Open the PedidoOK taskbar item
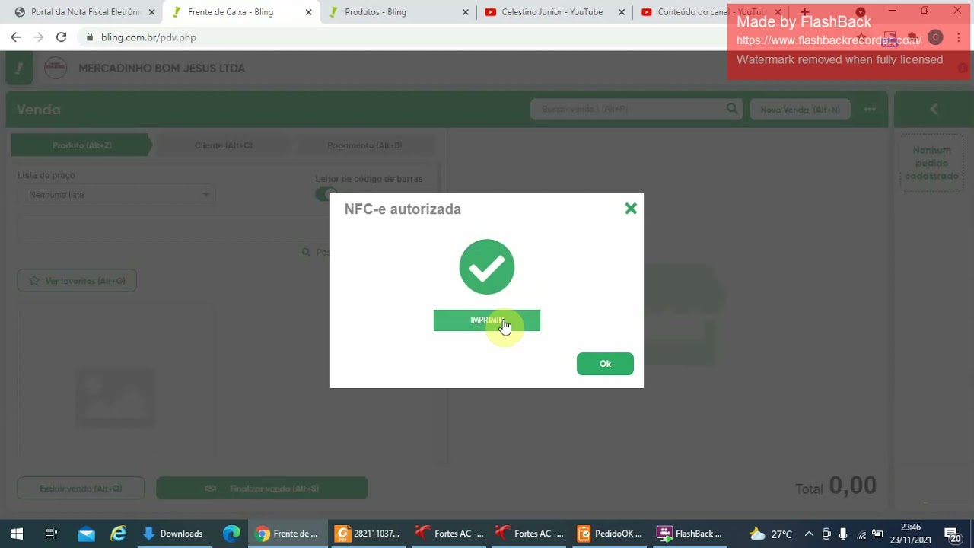 pyautogui.click(x=610, y=534)
